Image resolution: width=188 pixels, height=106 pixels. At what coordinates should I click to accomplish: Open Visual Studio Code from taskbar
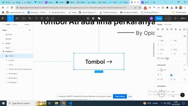(70, 103)
